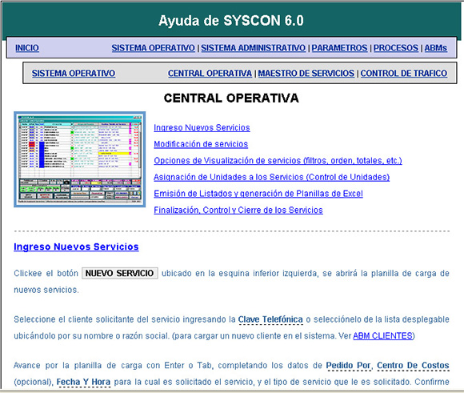Screen dimensions: 464x393
Task: Open Opciones de Visualización de servicios link
Action: (278, 161)
